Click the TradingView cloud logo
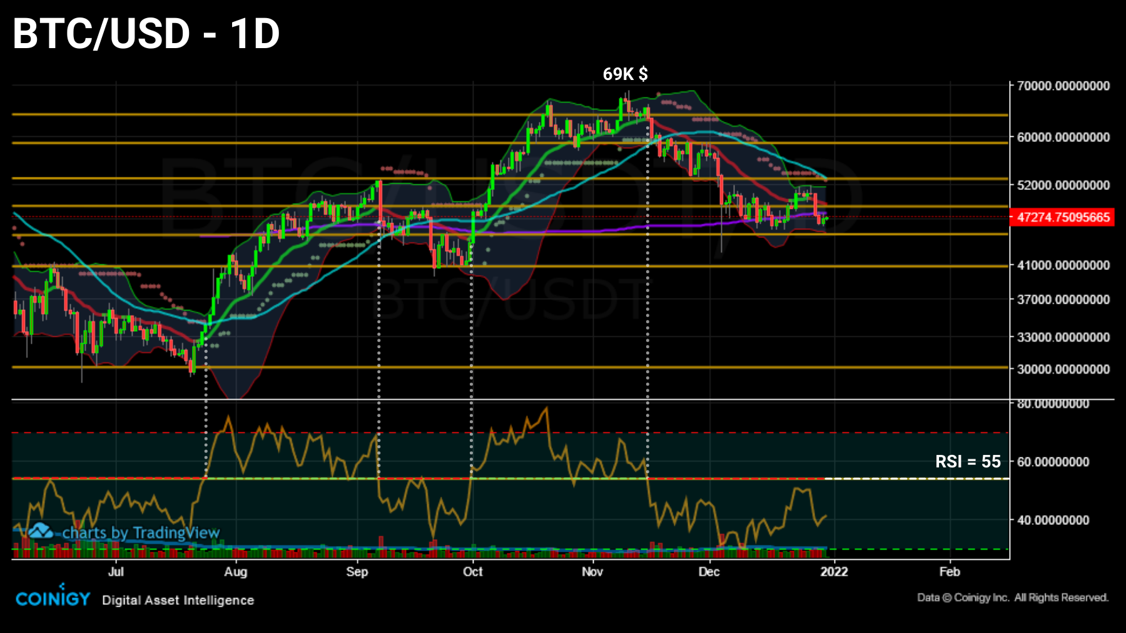This screenshot has width=1126, height=633. point(41,532)
